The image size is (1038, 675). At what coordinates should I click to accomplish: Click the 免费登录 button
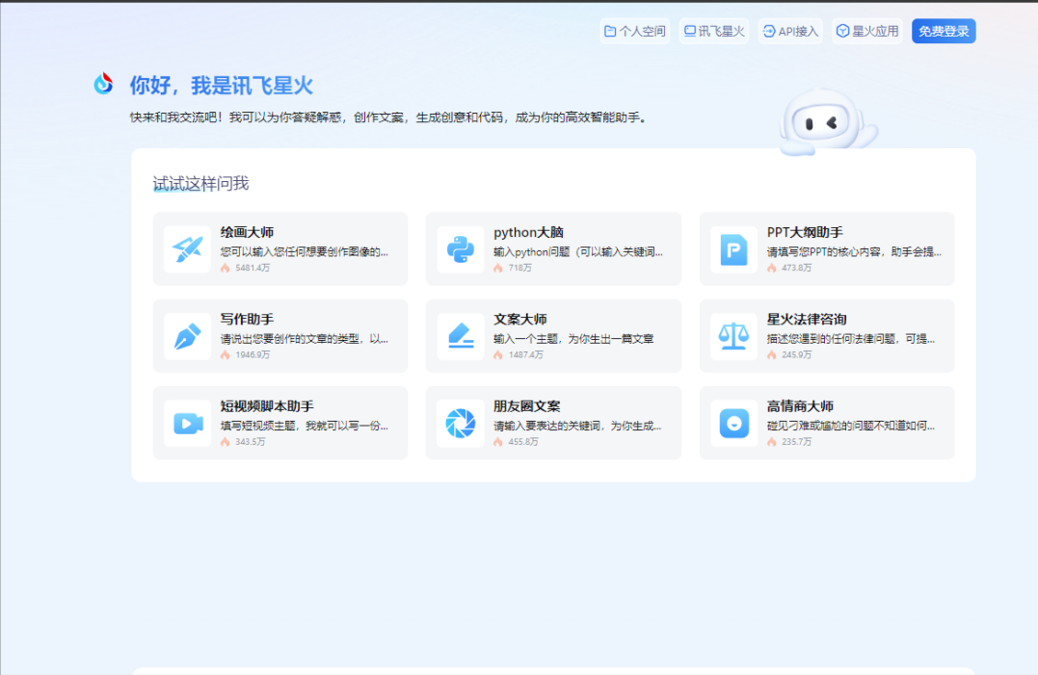click(x=944, y=31)
